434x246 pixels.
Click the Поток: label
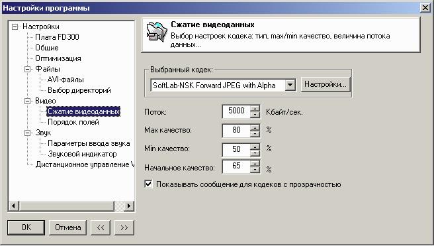click(155, 112)
